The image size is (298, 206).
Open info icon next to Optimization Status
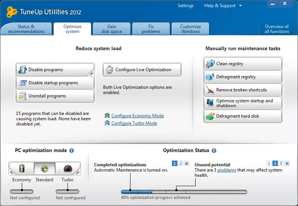214,151
